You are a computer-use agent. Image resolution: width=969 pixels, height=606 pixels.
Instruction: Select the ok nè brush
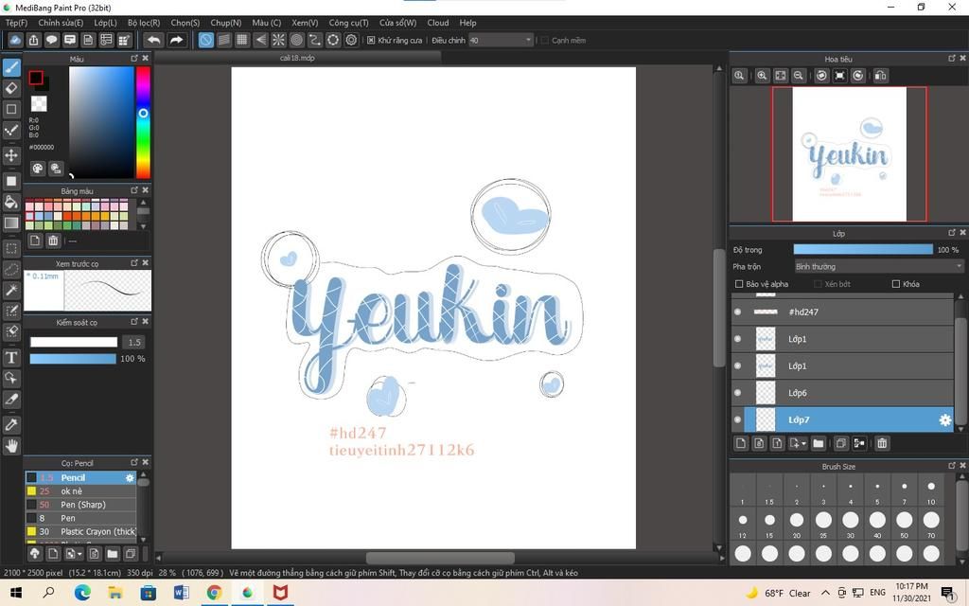point(80,491)
